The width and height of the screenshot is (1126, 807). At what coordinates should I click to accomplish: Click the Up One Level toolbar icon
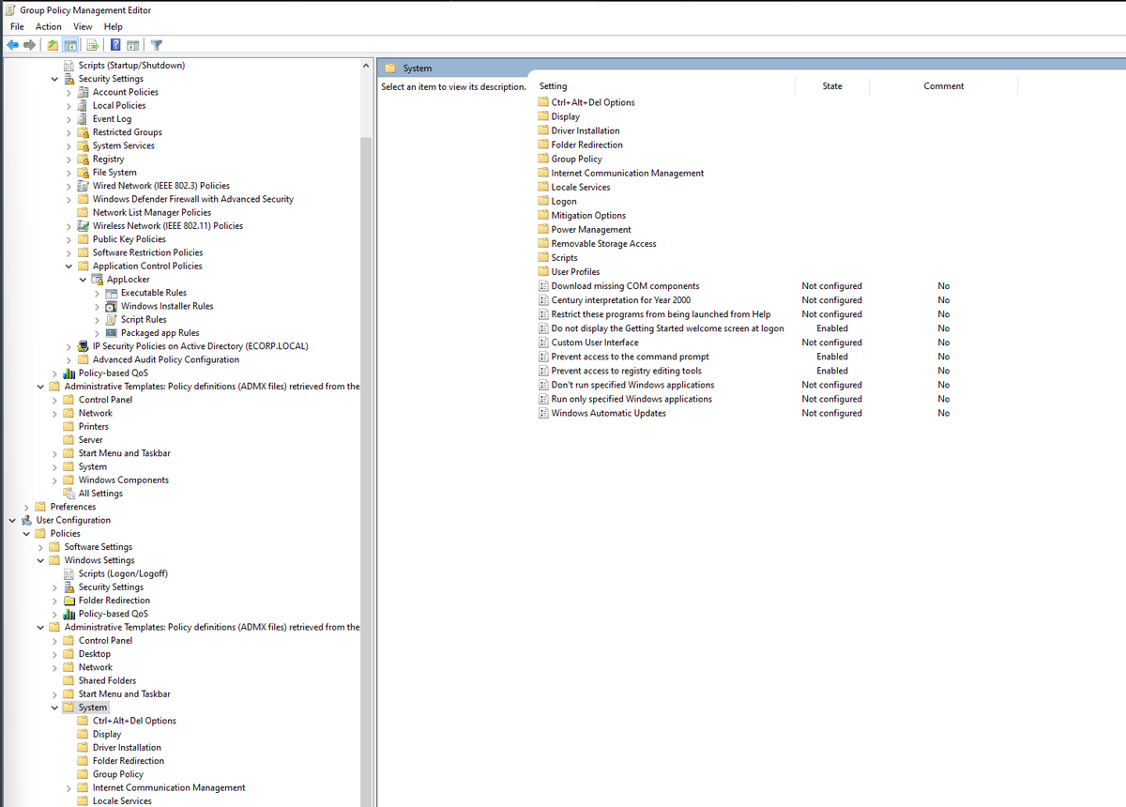[53, 45]
